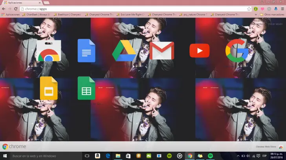Open the Google Sheets app
Screen dimensions: 286x160
coord(86,88)
